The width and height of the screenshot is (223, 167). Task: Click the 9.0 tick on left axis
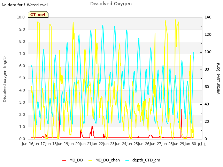[x=22, y=29]
